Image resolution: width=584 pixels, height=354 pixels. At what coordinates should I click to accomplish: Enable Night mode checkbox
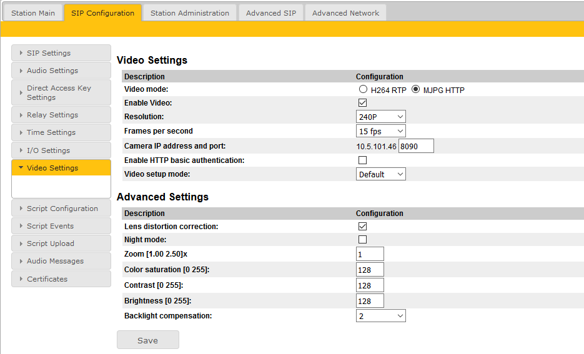click(x=362, y=240)
